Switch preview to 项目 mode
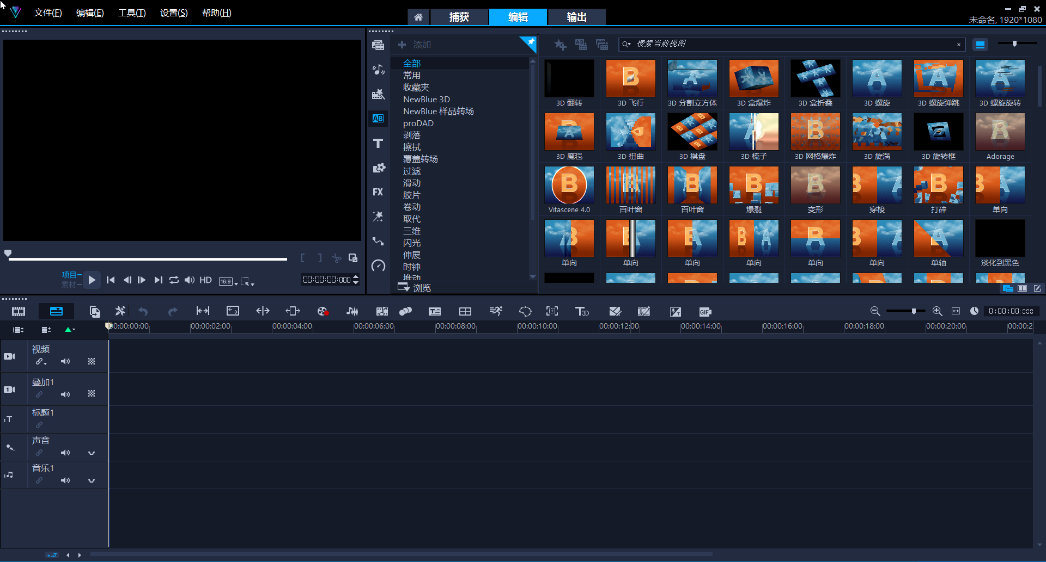The image size is (1046, 562). pyautogui.click(x=69, y=275)
